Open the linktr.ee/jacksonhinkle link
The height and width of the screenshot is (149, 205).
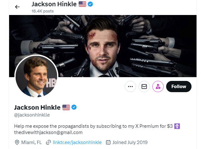coord(77,142)
